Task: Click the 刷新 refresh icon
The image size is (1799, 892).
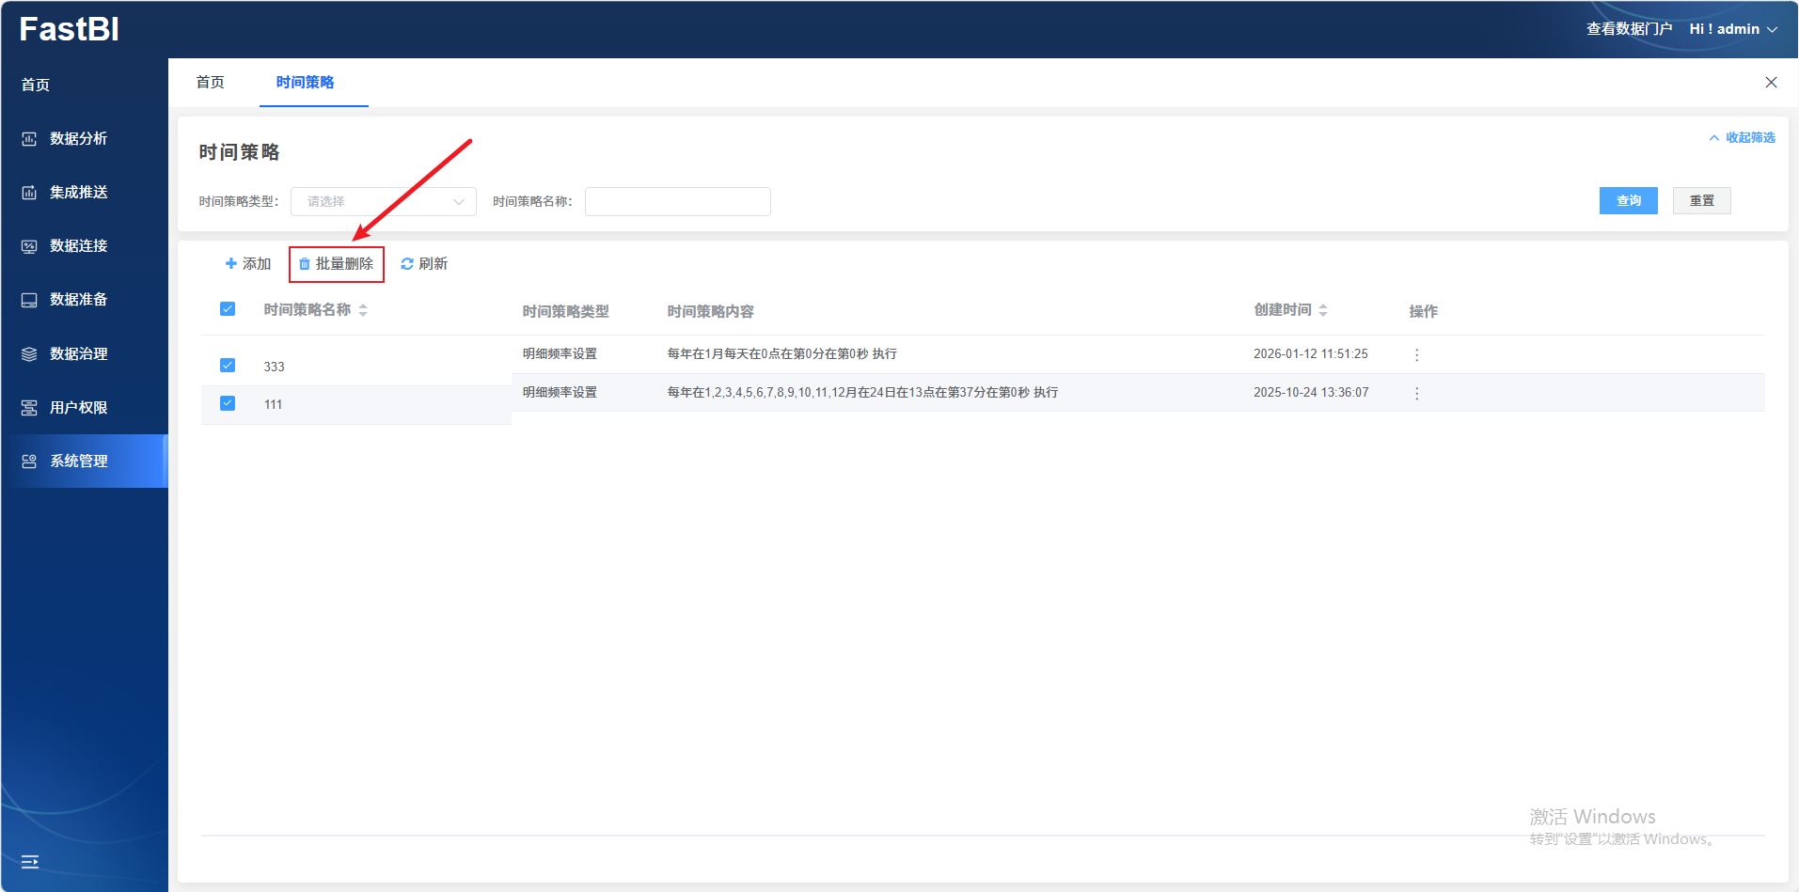Action: (x=407, y=264)
